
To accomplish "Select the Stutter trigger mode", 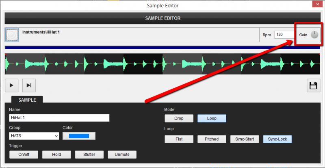I will [x=89, y=155].
